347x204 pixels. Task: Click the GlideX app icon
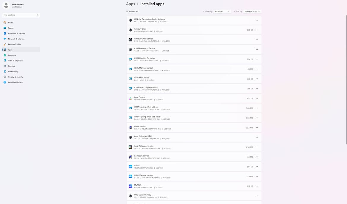[x=130, y=167]
